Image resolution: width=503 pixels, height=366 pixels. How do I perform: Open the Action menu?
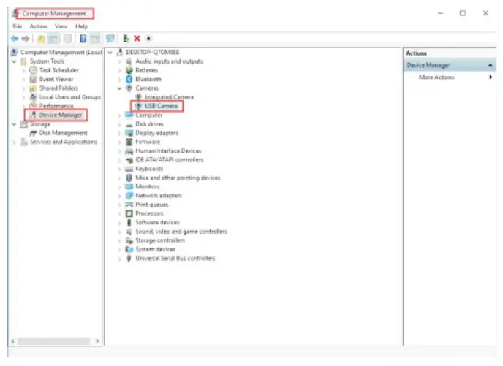coord(38,26)
